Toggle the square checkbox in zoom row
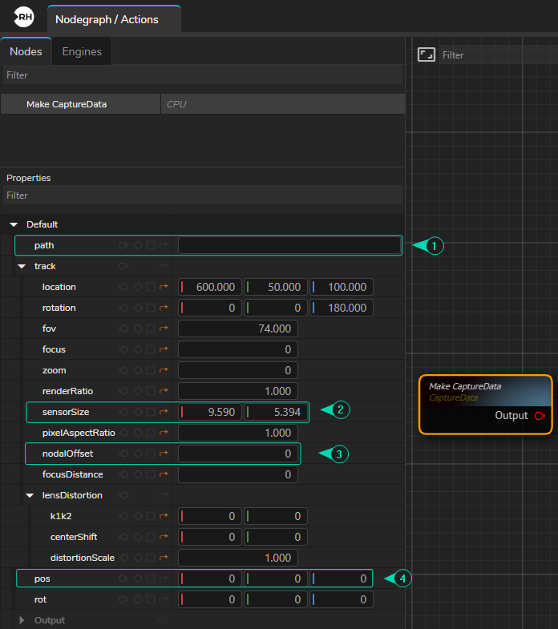Image resolution: width=558 pixels, height=629 pixels. tap(151, 370)
